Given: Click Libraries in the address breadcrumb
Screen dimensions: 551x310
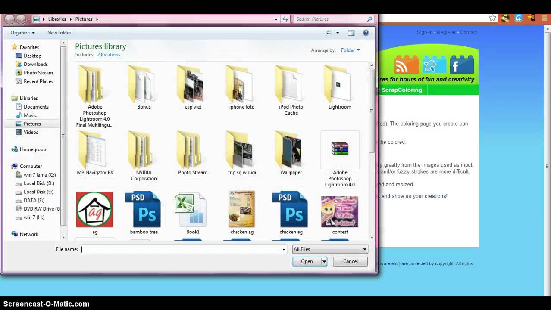Looking at the screenshot, I should (x=57, y=19).
